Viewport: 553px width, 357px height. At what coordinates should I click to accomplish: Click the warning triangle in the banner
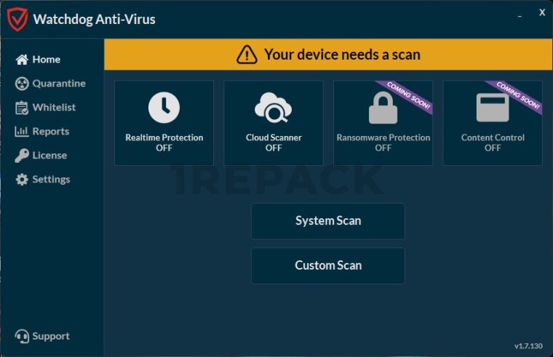coord(247,55)
